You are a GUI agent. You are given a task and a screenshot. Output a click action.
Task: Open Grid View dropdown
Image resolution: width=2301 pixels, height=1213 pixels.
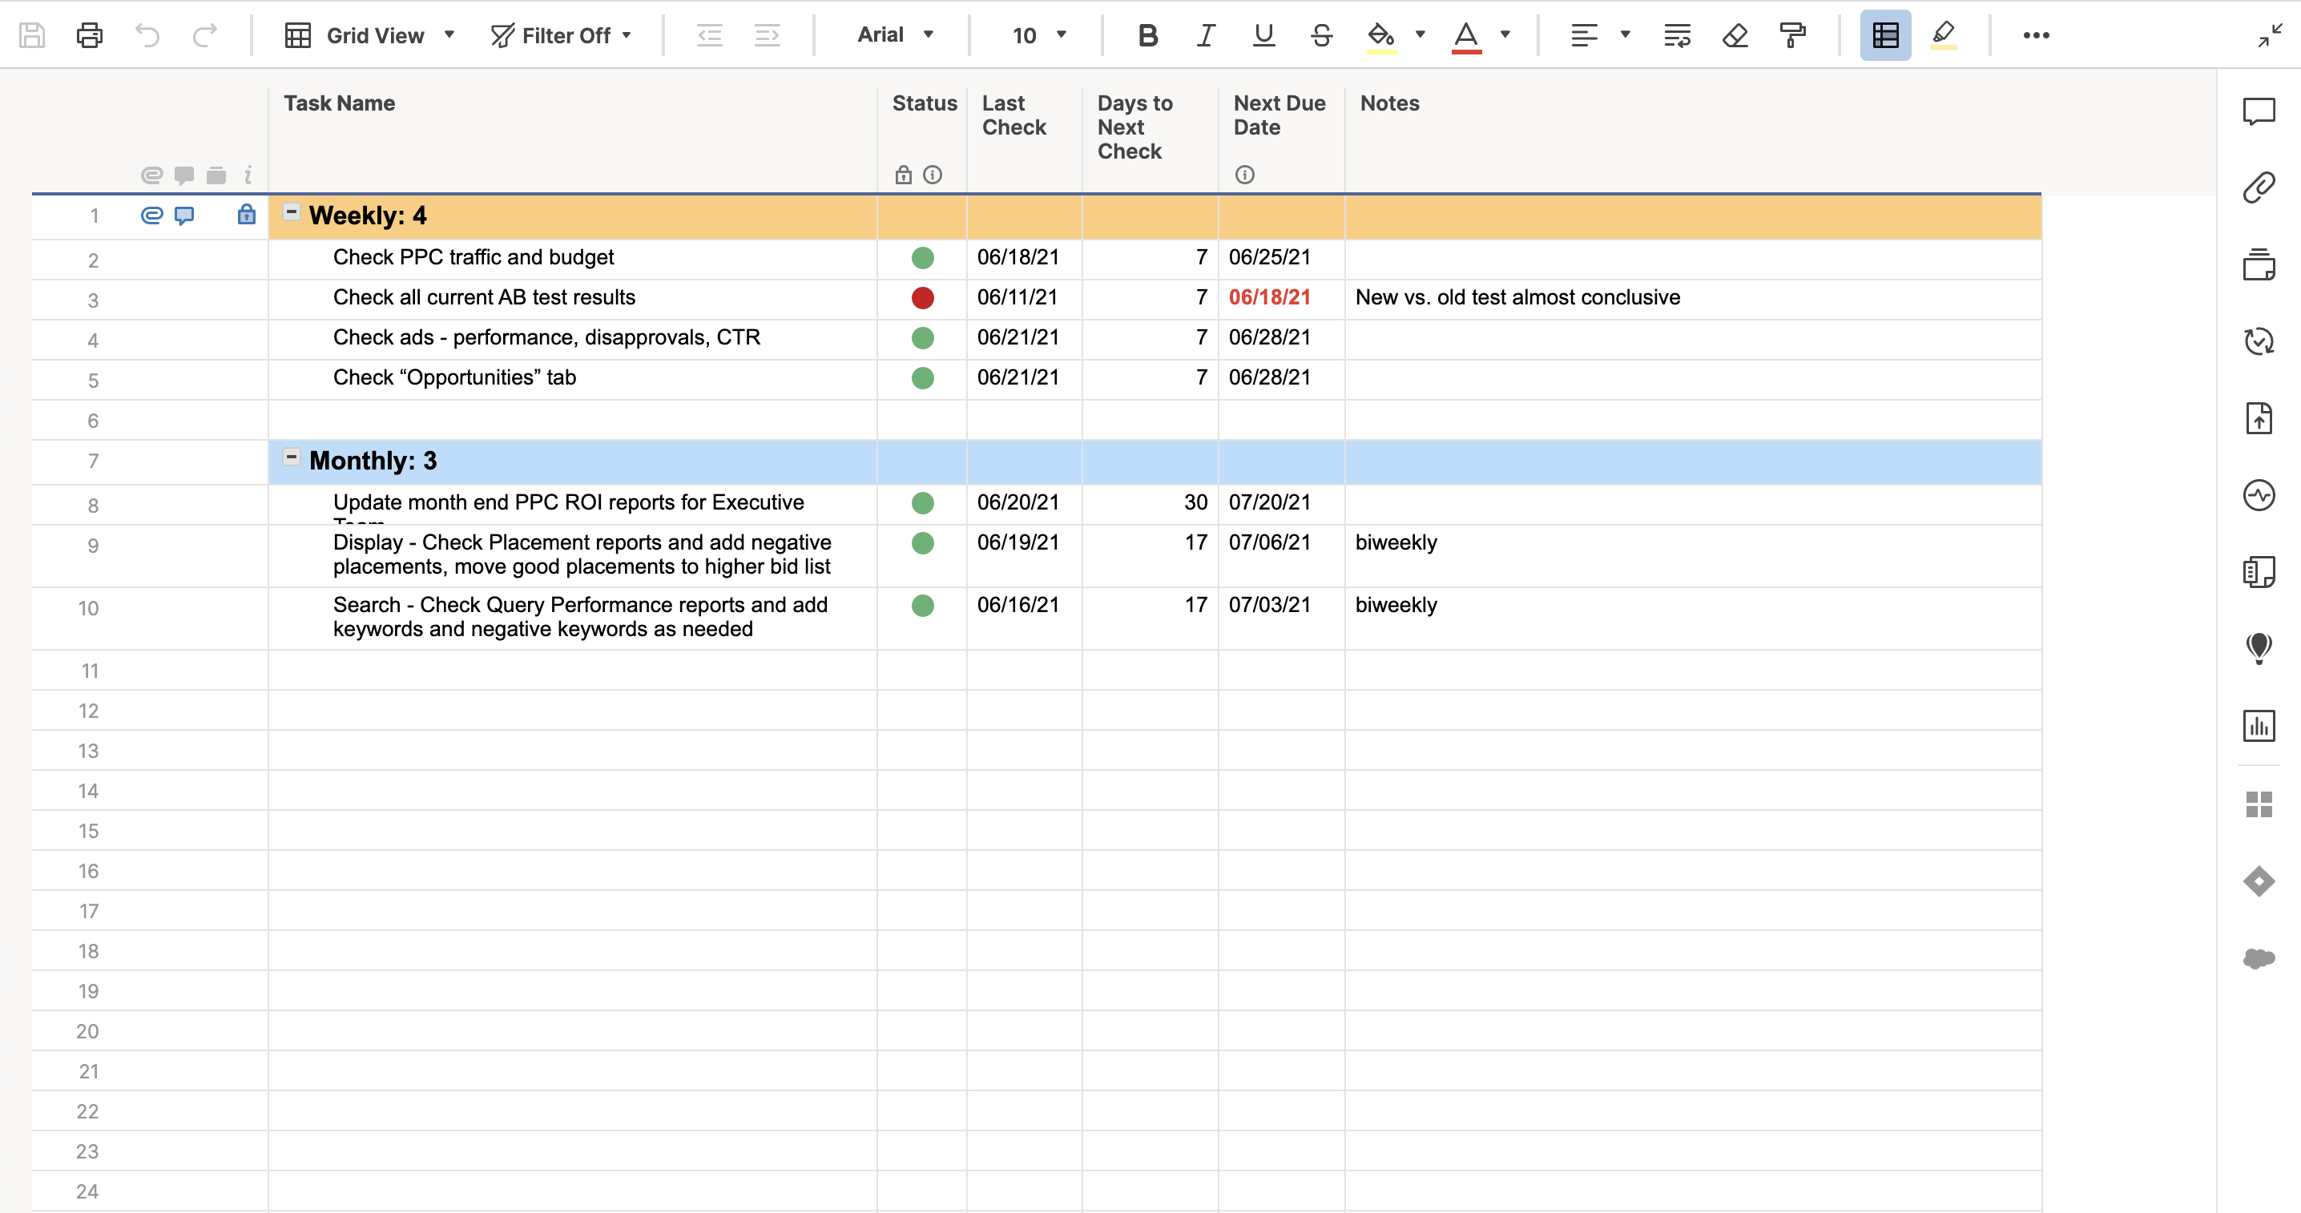370,34
